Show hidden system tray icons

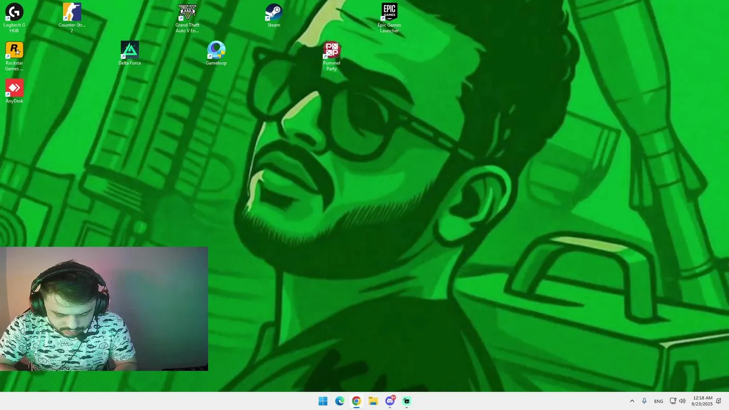pyautogui.click(x=632, y=401)
